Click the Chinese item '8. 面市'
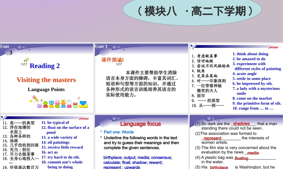283x169 pixels. (198, 96)
